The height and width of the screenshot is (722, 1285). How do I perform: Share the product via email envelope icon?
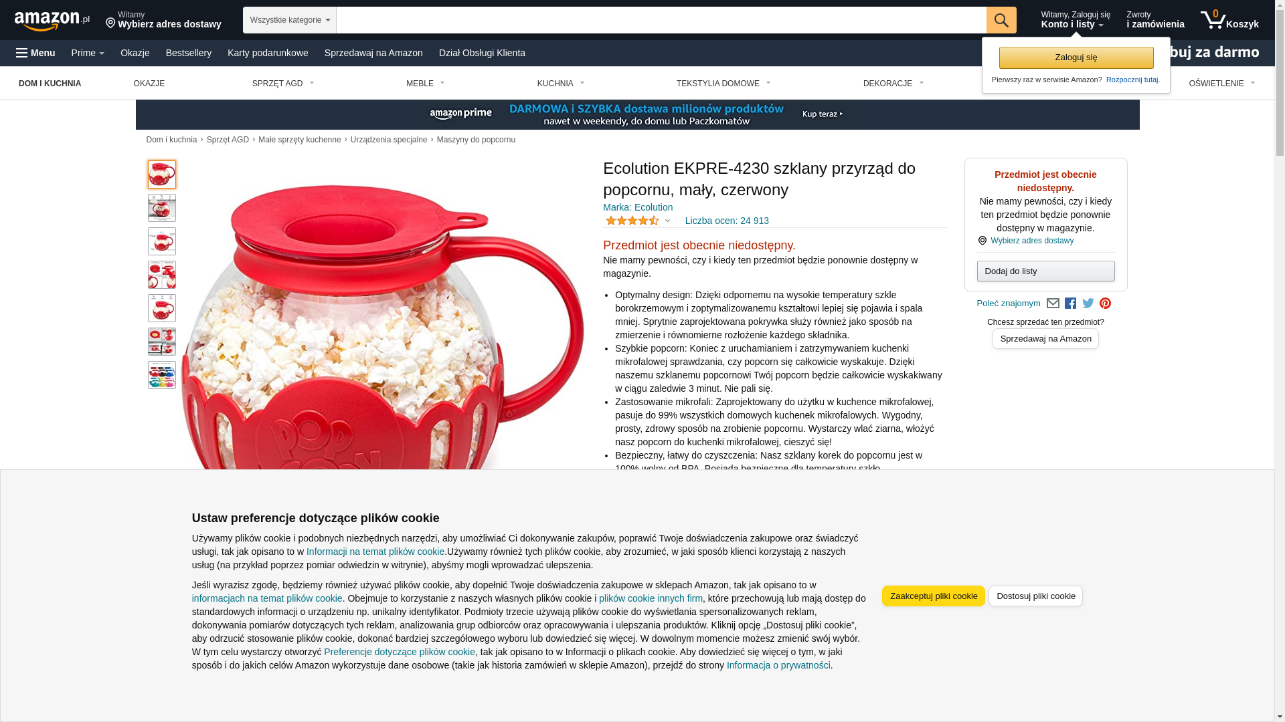1053,304
